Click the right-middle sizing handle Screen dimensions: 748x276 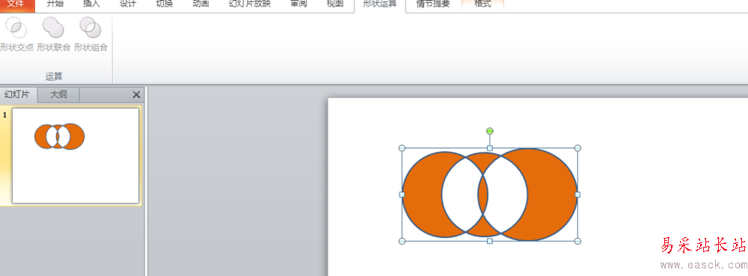577,194
